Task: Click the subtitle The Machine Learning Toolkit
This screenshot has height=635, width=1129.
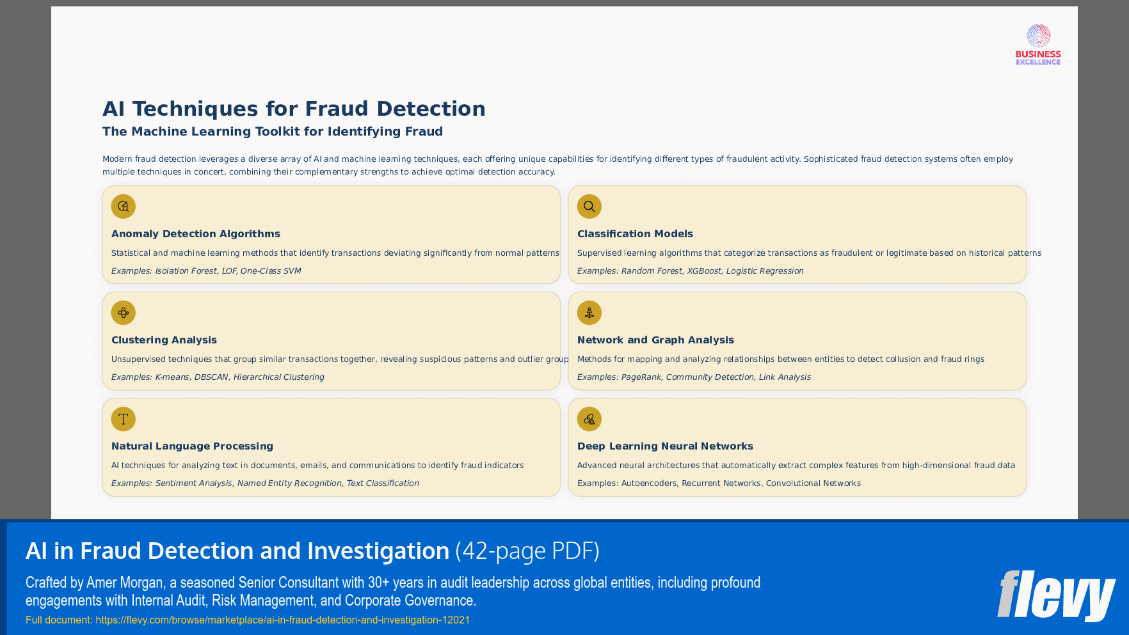Action: (x=273, y=131)
